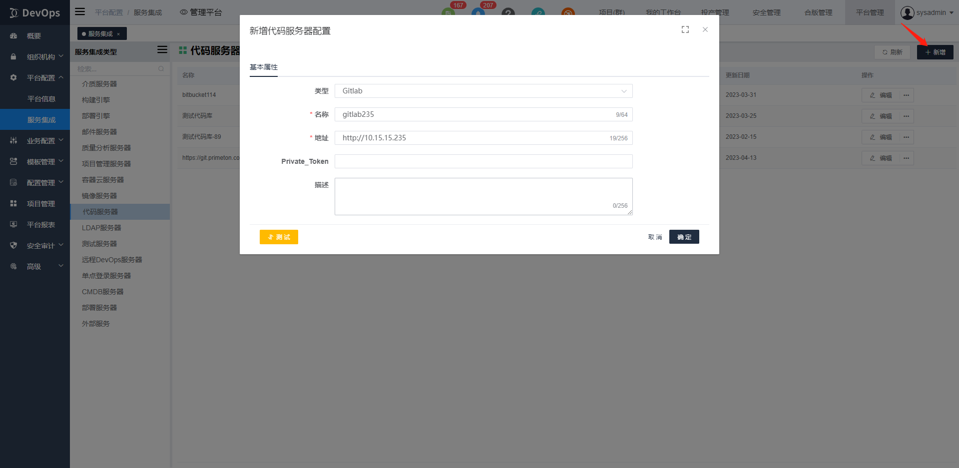Viewport: 959px width, 468px height.
Task: Open 平台管理 in top navigation
Action: tap(870, 12)
